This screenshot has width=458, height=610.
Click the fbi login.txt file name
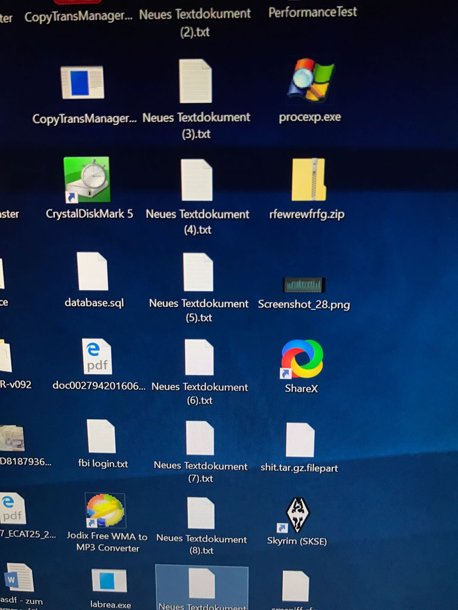pos(103,464)
